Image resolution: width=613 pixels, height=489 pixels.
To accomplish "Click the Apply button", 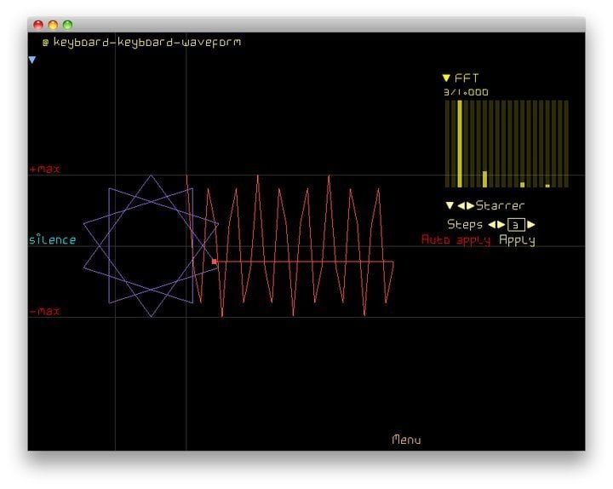I will point(517,240).
